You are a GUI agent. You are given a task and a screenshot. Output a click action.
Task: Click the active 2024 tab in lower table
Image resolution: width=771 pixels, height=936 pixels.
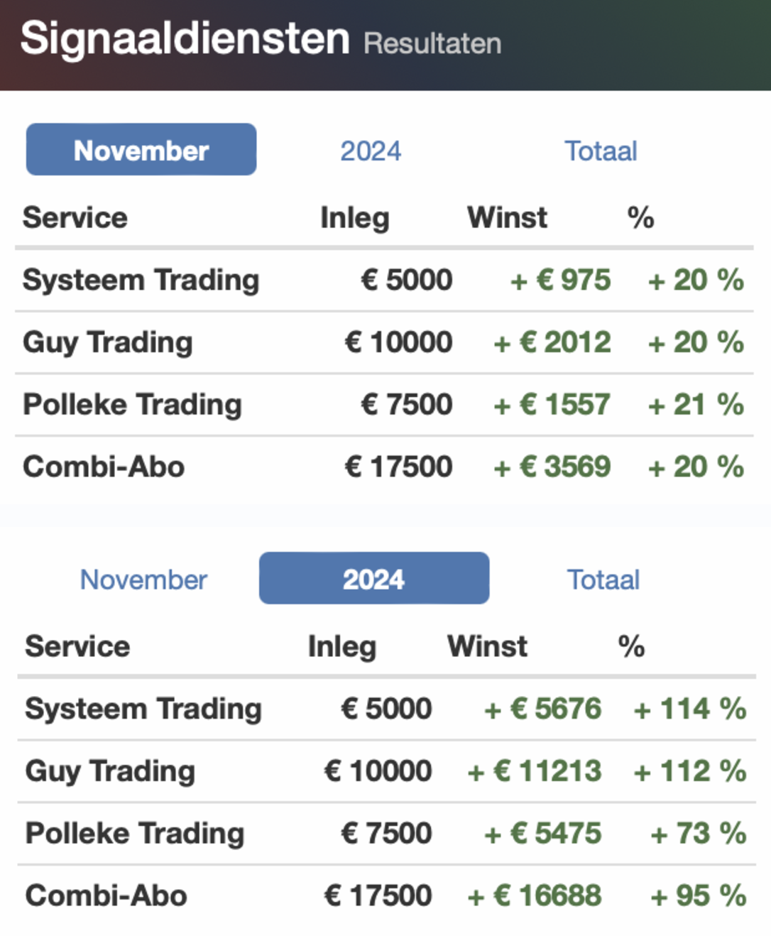click(374, 578)
